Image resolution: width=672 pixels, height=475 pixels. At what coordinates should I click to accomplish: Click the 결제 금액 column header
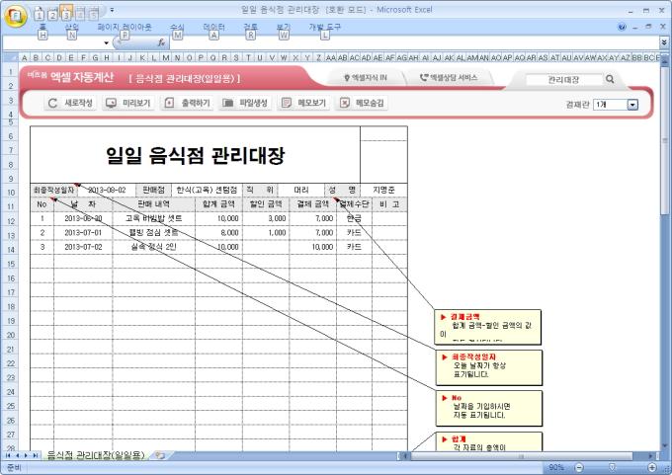click(x=313, y=204)
